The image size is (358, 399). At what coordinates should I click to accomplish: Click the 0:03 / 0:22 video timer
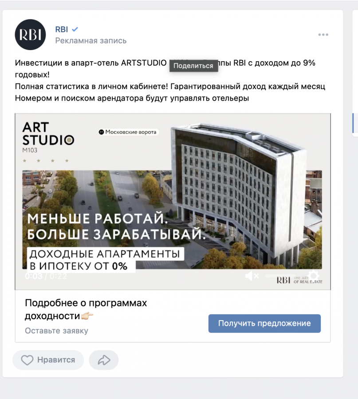click(46, 276)
